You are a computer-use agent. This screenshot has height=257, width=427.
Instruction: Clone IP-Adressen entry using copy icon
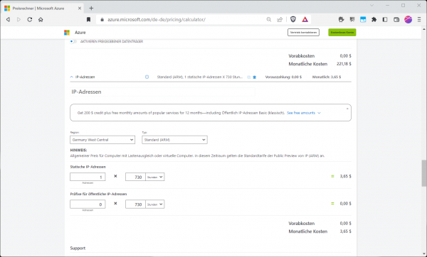pos(248,77)
